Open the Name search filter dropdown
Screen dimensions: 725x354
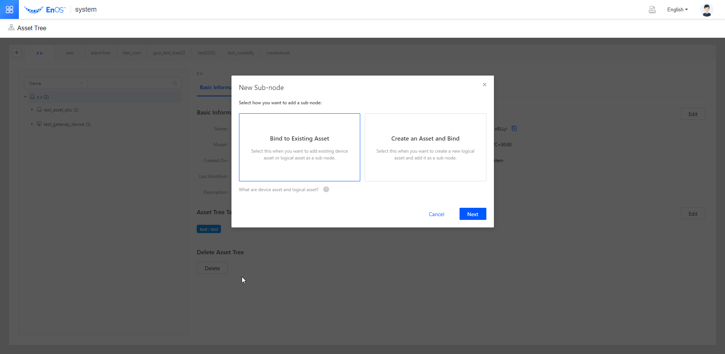(56, 83)
